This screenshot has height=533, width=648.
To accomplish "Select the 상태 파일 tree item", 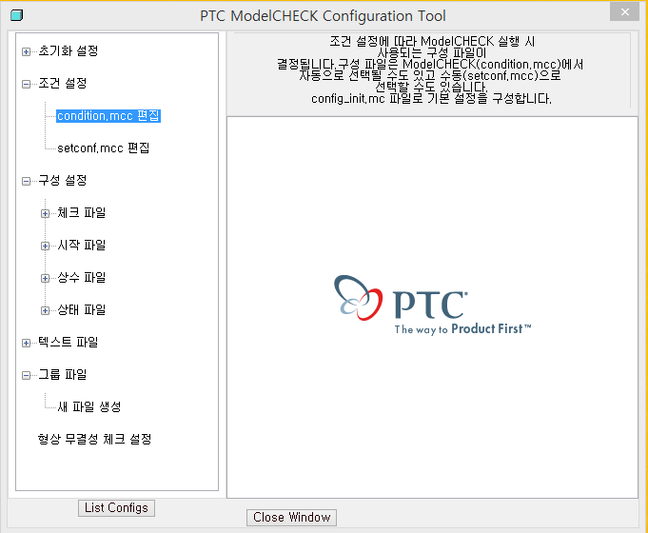I will pyautogui.click(x=82, y=309).
